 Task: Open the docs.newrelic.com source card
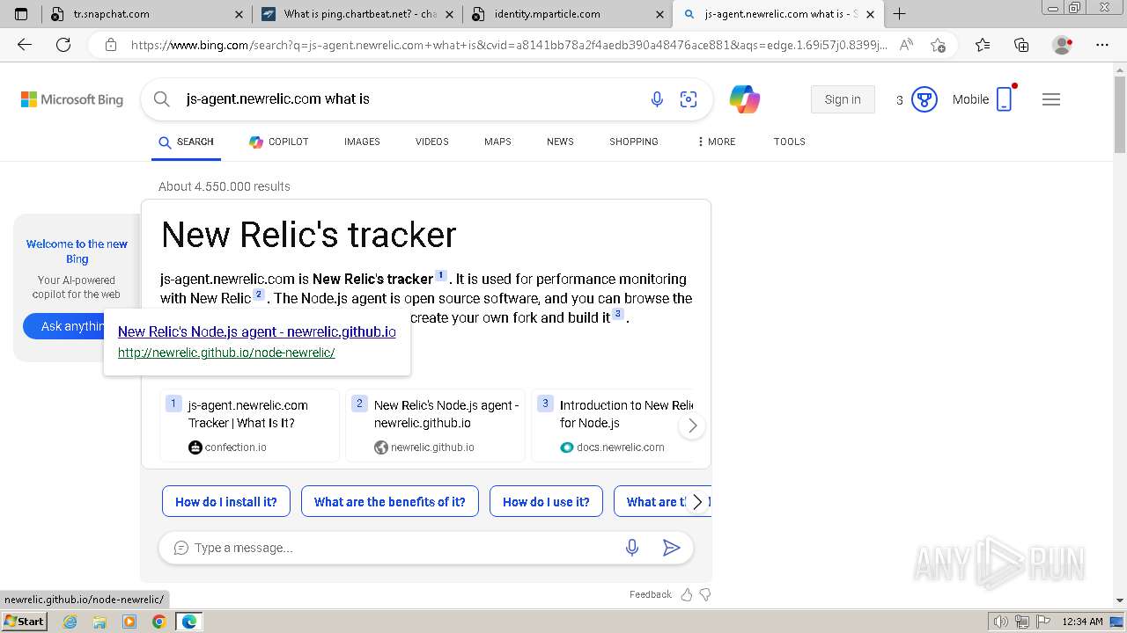click(x=613, y=426)
